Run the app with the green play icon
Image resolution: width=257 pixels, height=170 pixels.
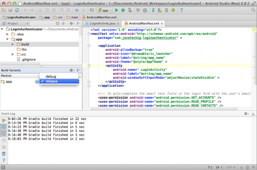pos(116,10)
